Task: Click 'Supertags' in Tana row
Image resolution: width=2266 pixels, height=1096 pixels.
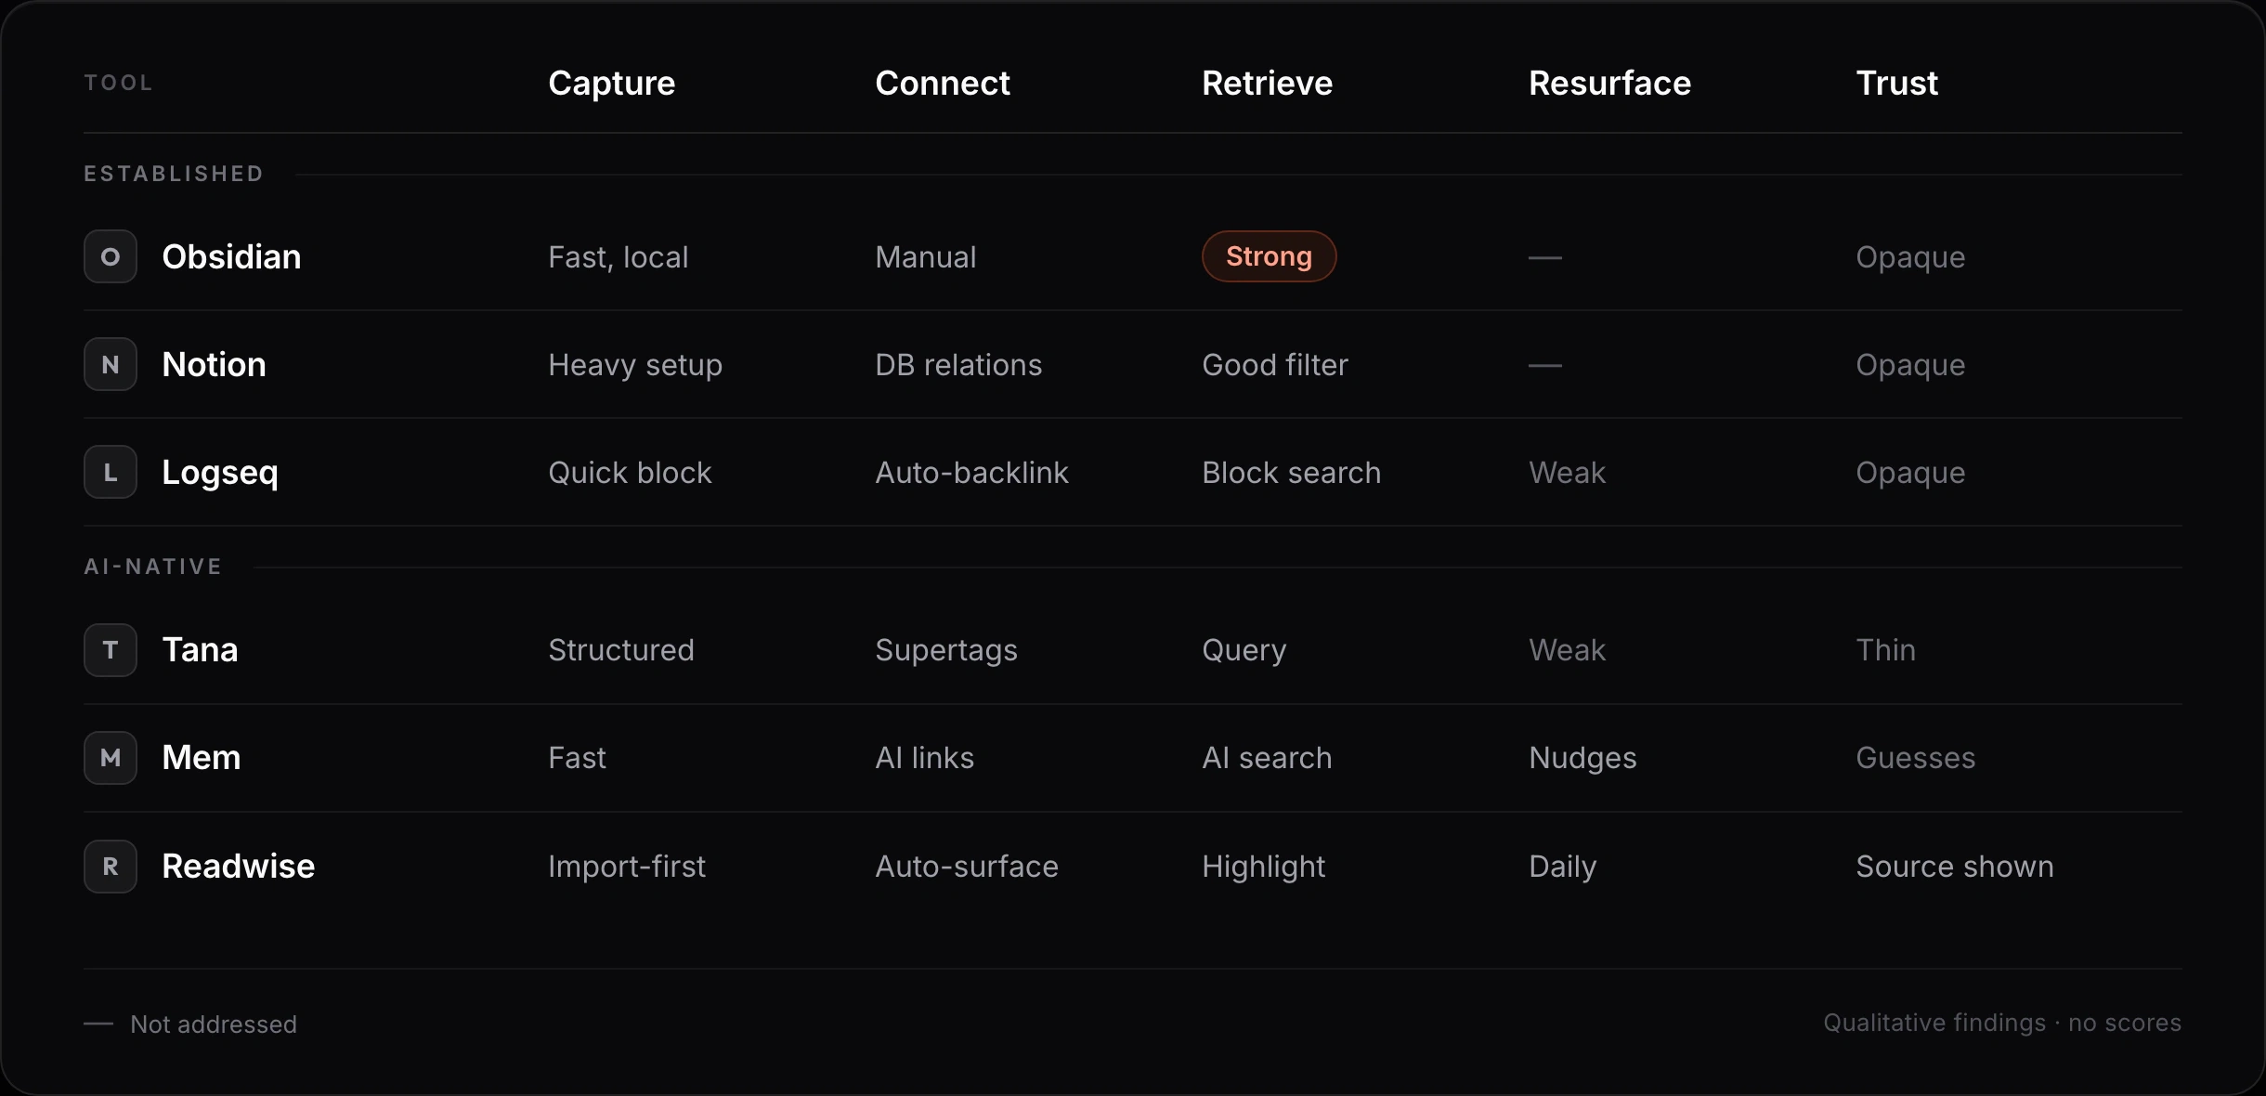Action: pos(946,652)
